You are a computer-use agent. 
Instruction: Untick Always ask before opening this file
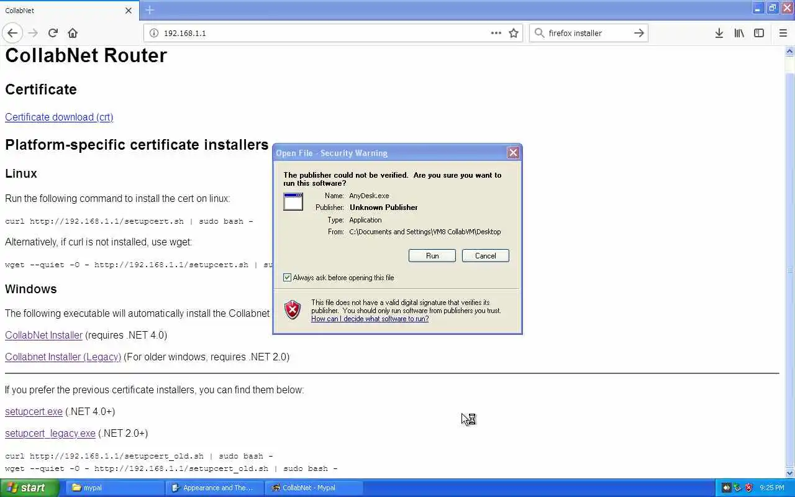tap(288, 278)
